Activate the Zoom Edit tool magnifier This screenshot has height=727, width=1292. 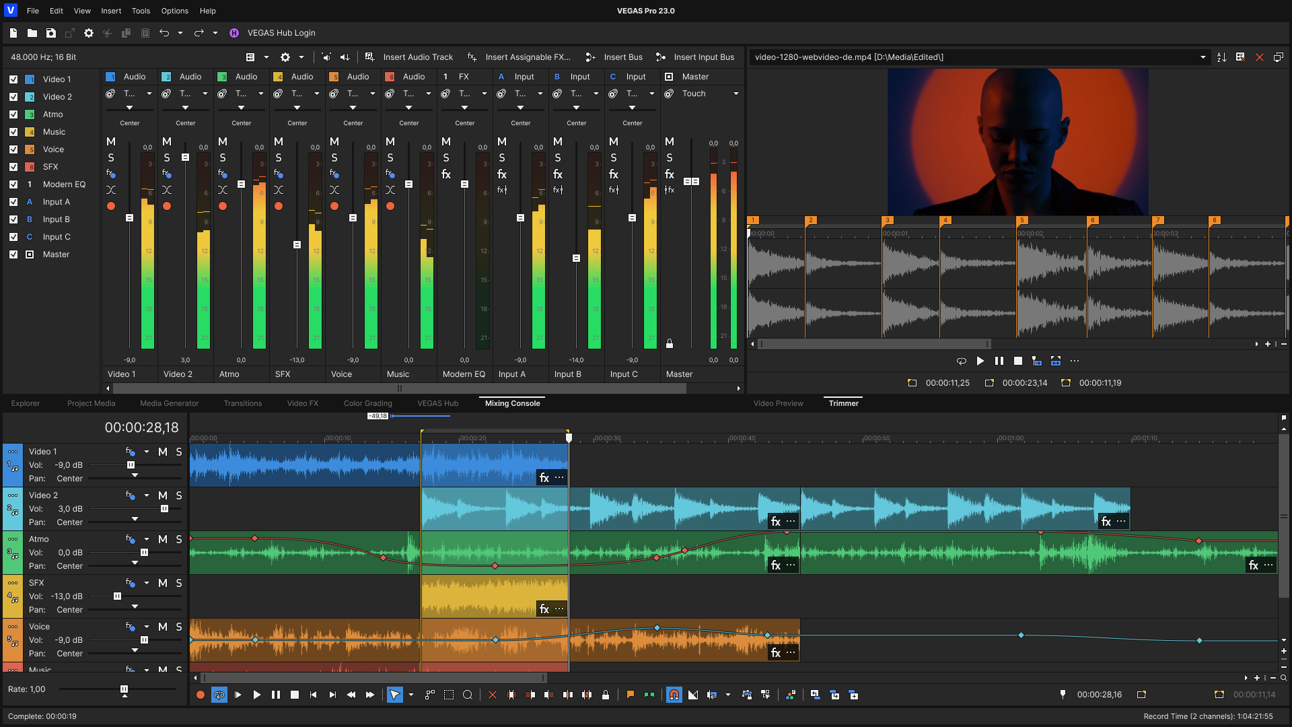468,695
